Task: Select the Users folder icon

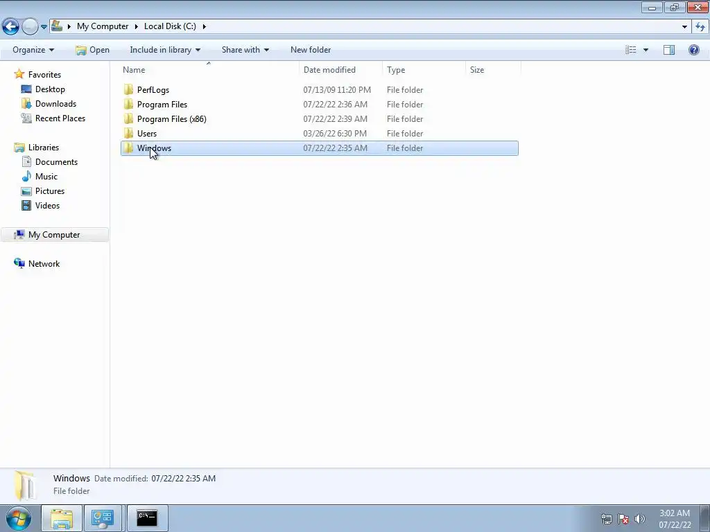Action: [128, 133]
